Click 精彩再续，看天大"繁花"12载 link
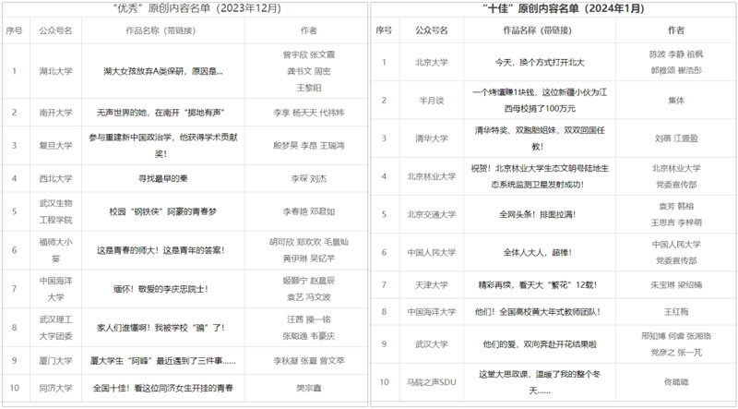Image resolution: width=738 pixels, height=409 pixels. click(529, 286)
